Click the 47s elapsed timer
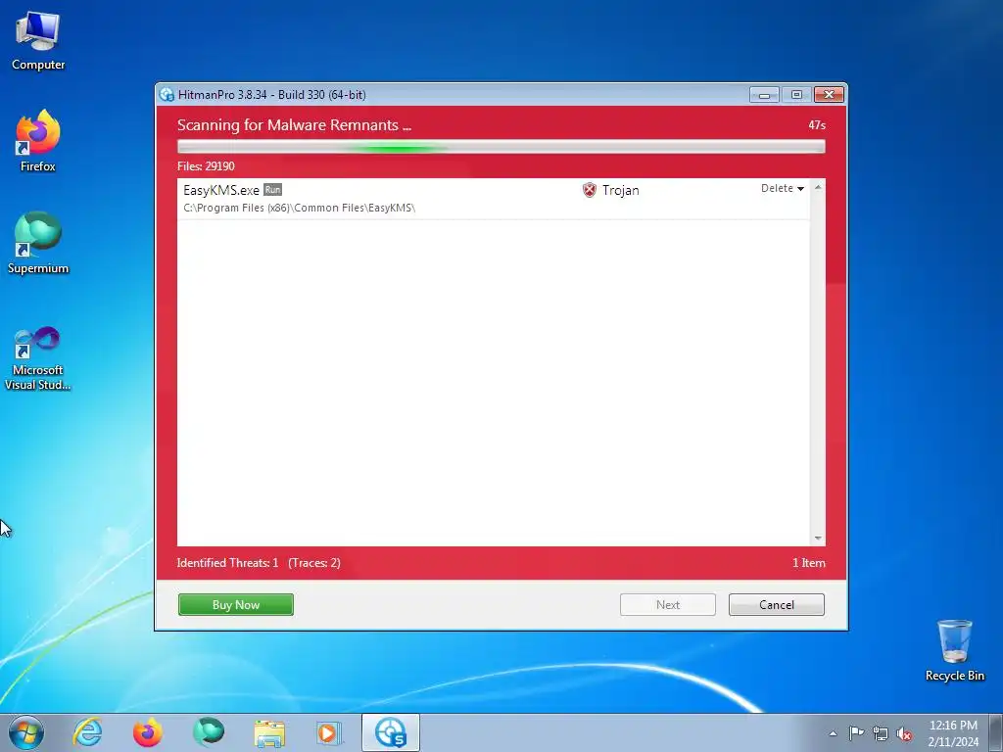Screen dimensions: 1003x752 [x=817, y=125]
